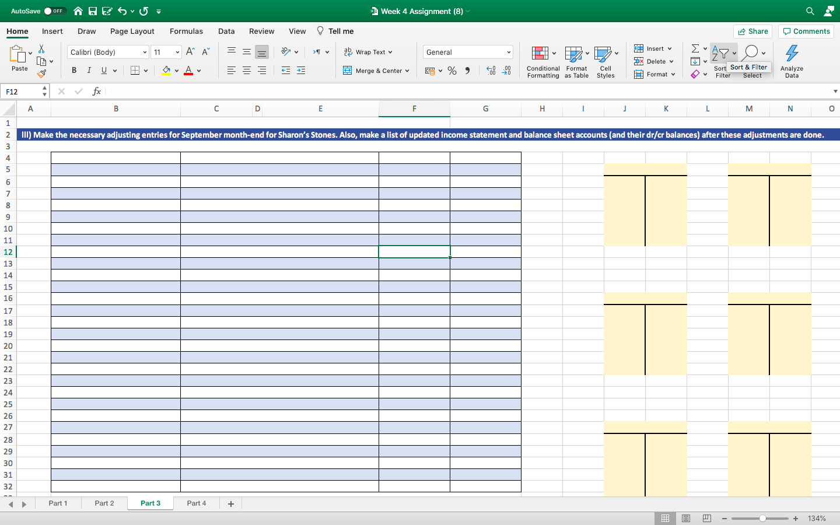Toggle Wrap Text

[368, 52]
